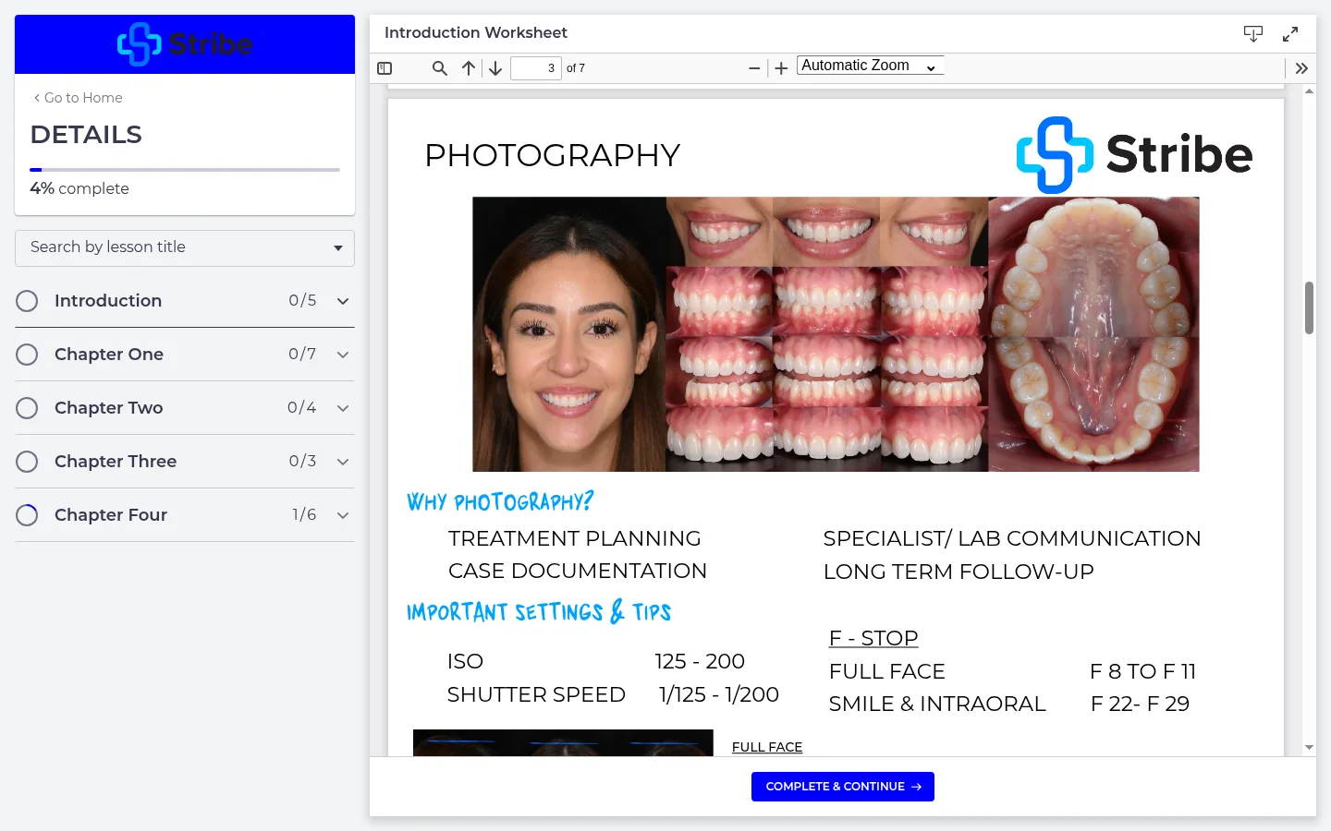Click the 4% complete label
Image resolution: width=1331 pixels, height=831 pixels.
coord(79,188)
